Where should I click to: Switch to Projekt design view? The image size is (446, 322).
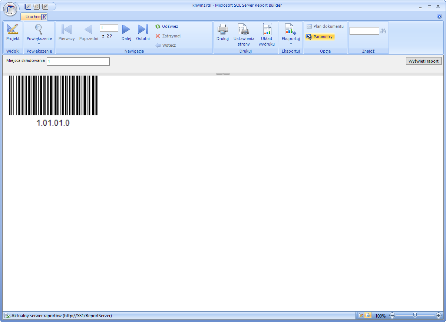(13, 33)
